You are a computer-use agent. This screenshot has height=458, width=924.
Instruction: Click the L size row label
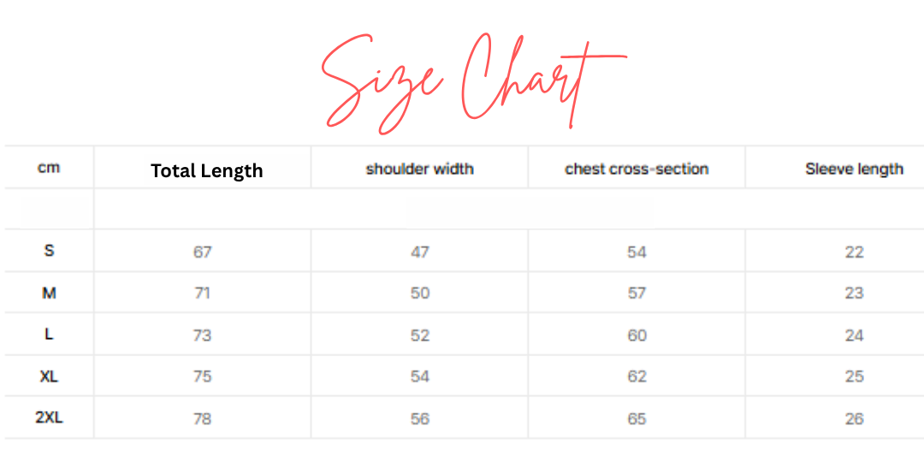49,334
